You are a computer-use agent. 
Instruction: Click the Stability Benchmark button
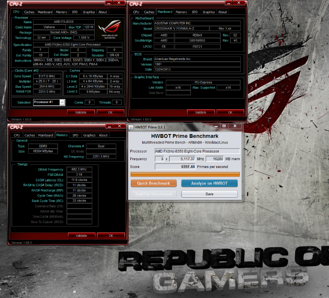[154, 194]
